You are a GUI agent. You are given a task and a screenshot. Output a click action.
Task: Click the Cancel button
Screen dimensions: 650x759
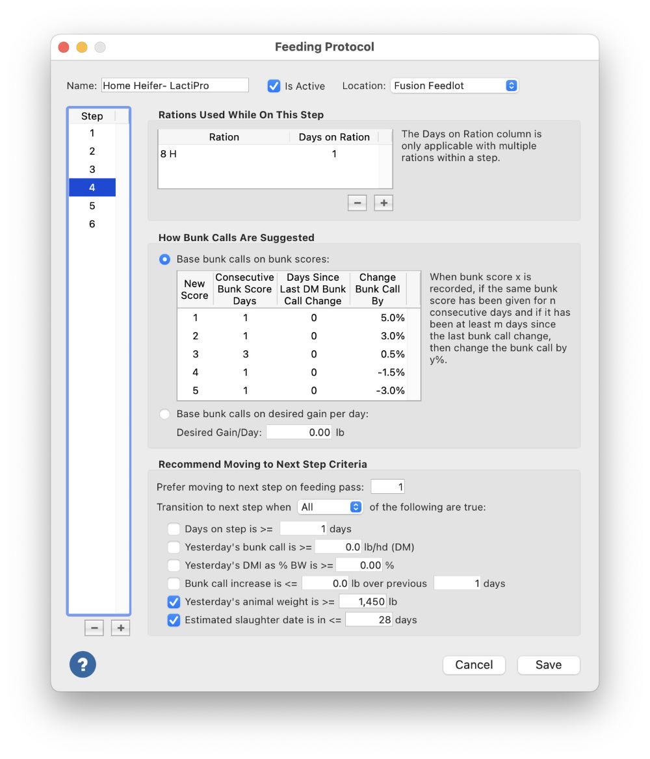coord(474,665)
